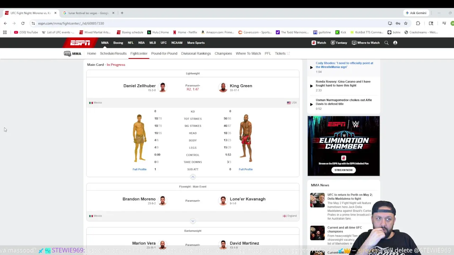Open Boxing in ESPN nav
The width and height of the screenshot is (454, 255).
(x=118, y=43)
